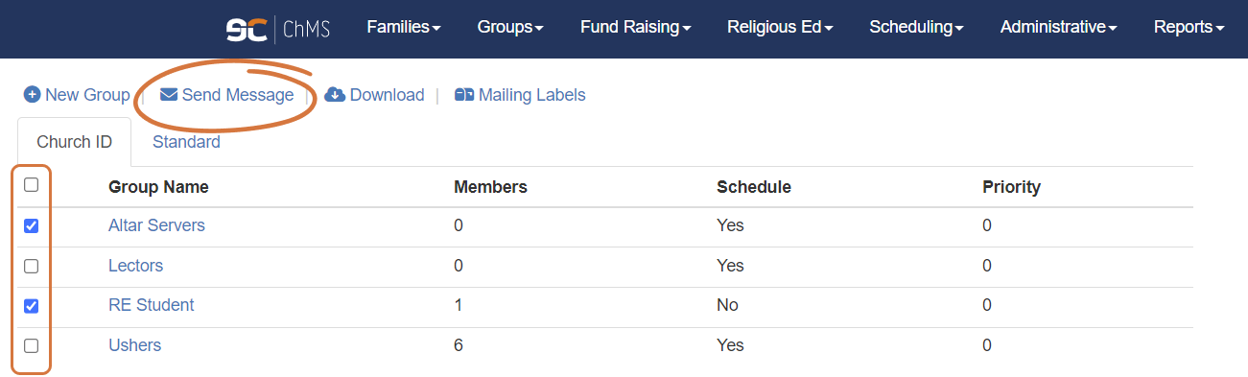Check the Ushers checkbox

click(x=31, y=345)
